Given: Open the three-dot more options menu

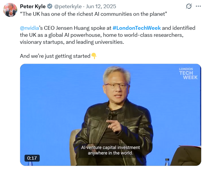Looking at the screenshot, I should tap(199, 6).
